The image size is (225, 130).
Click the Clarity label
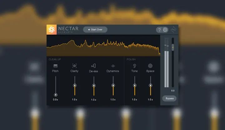click(x=74, y=71)
